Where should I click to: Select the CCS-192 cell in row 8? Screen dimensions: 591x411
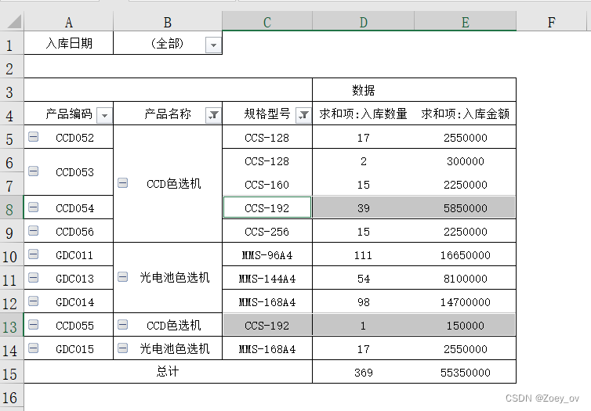[x=266, y=207]
